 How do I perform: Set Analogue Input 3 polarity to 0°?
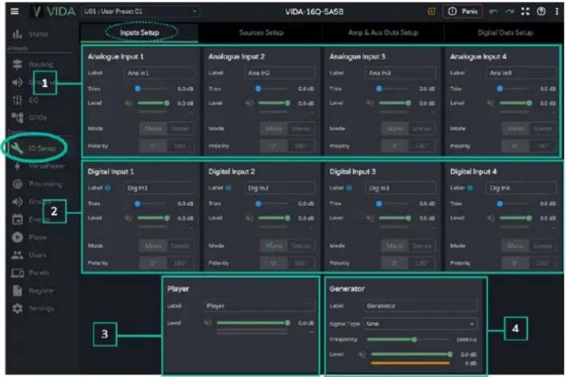pyautogui.click(x=394, y=146)
